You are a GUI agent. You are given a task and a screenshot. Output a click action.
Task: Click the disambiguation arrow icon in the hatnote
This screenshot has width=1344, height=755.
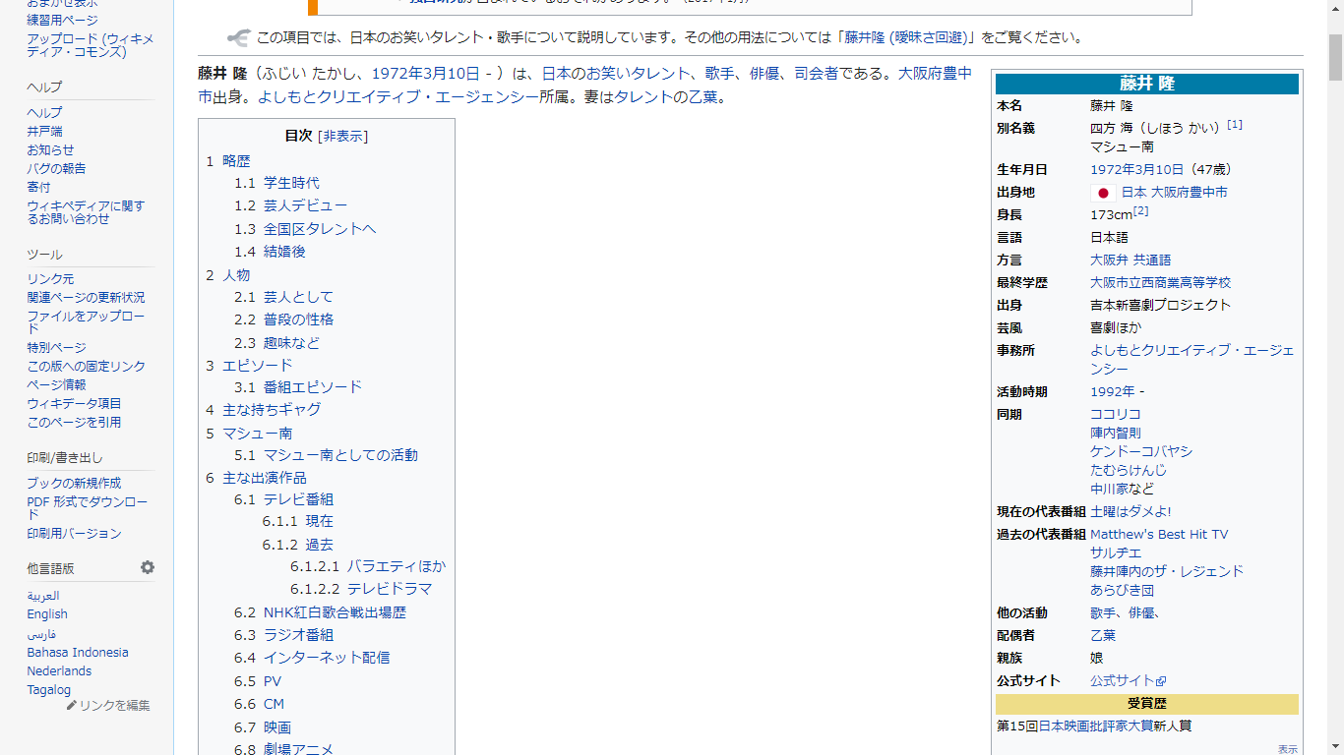coord(239,38)
